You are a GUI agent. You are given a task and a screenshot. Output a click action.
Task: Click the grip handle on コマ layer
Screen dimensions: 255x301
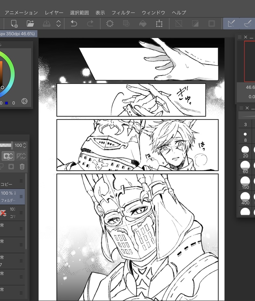click(21, 213)
